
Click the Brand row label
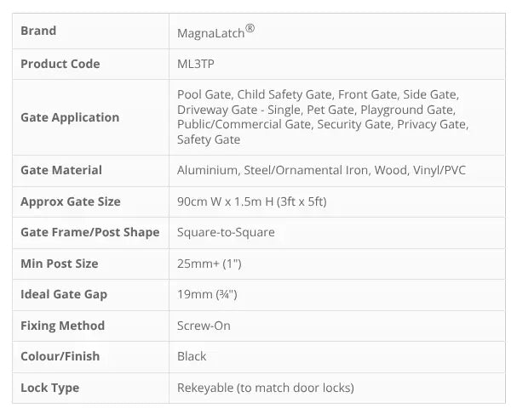tap(38, 31)
